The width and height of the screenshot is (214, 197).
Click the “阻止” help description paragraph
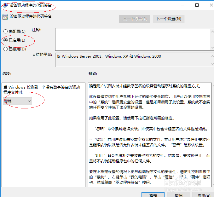149,158
